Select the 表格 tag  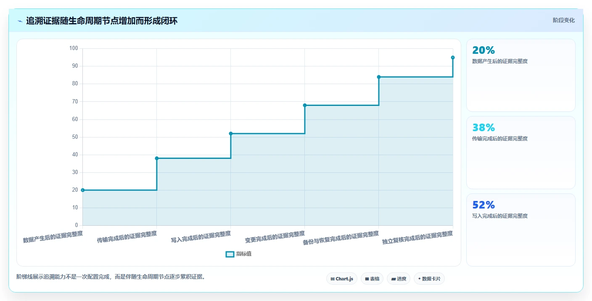coord(372,279)
